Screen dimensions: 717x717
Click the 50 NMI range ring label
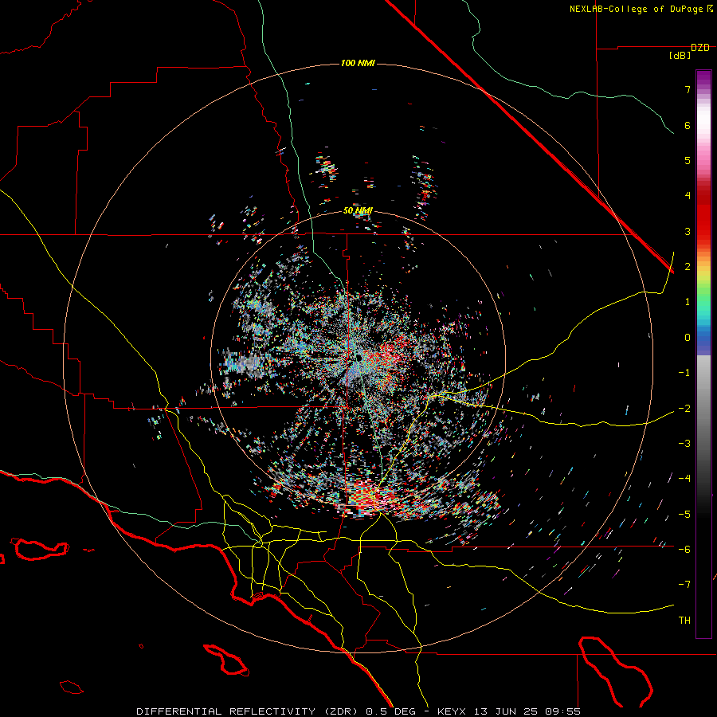[x=358, y=210]
